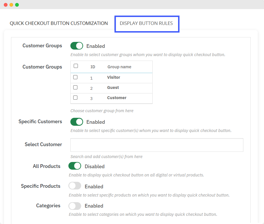
Task: Click the Guest group name
Action: (x=113, y=88)
